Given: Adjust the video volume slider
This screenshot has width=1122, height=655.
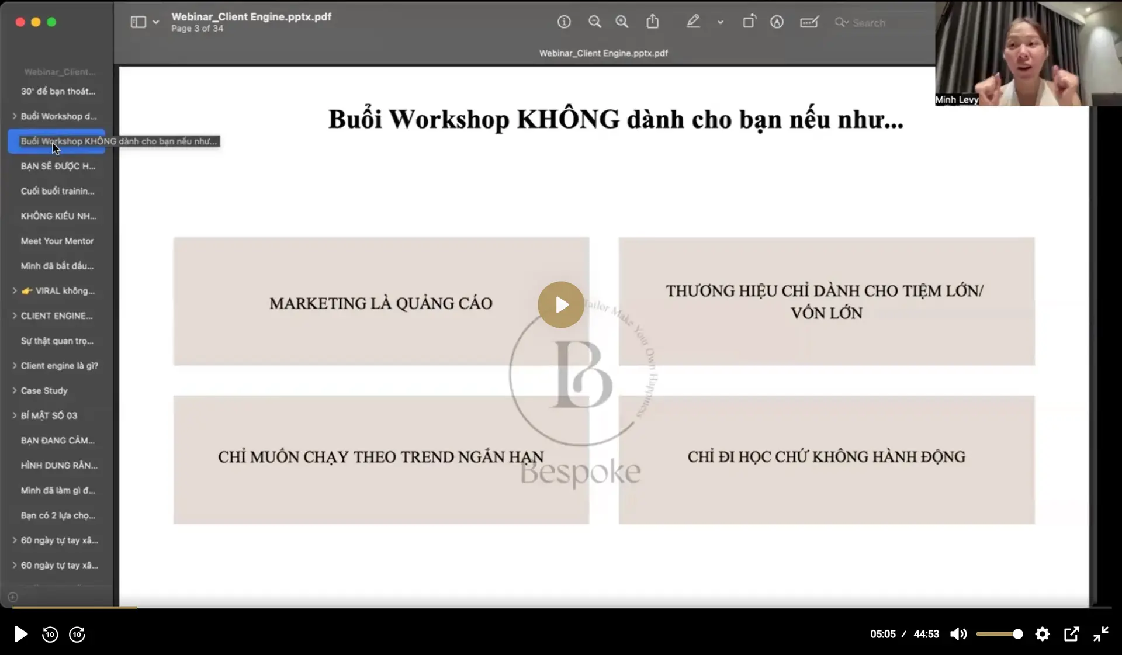Looking at the screenshot, I should pos(999,634).
